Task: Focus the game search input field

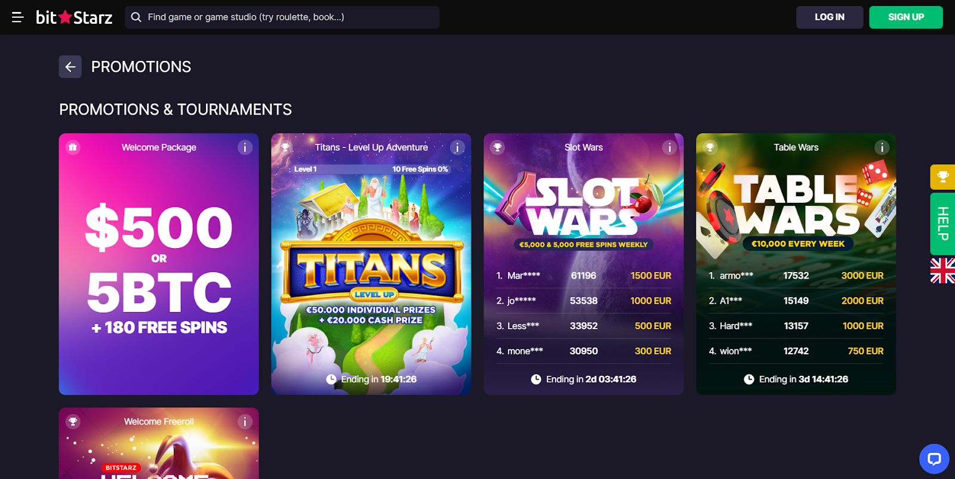Action: pyautogui.click(x=282, y=17)
